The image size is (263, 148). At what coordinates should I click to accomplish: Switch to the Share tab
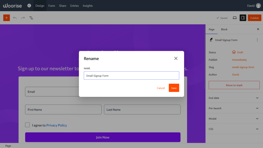coord(63,6)
